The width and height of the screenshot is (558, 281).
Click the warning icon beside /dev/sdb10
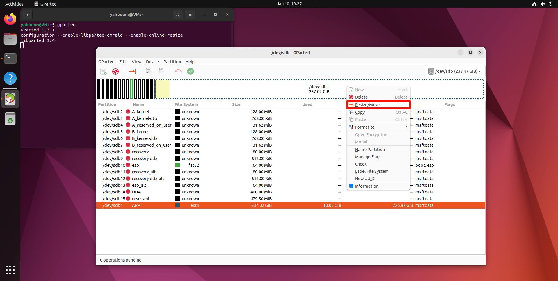[x=128, y=165]
